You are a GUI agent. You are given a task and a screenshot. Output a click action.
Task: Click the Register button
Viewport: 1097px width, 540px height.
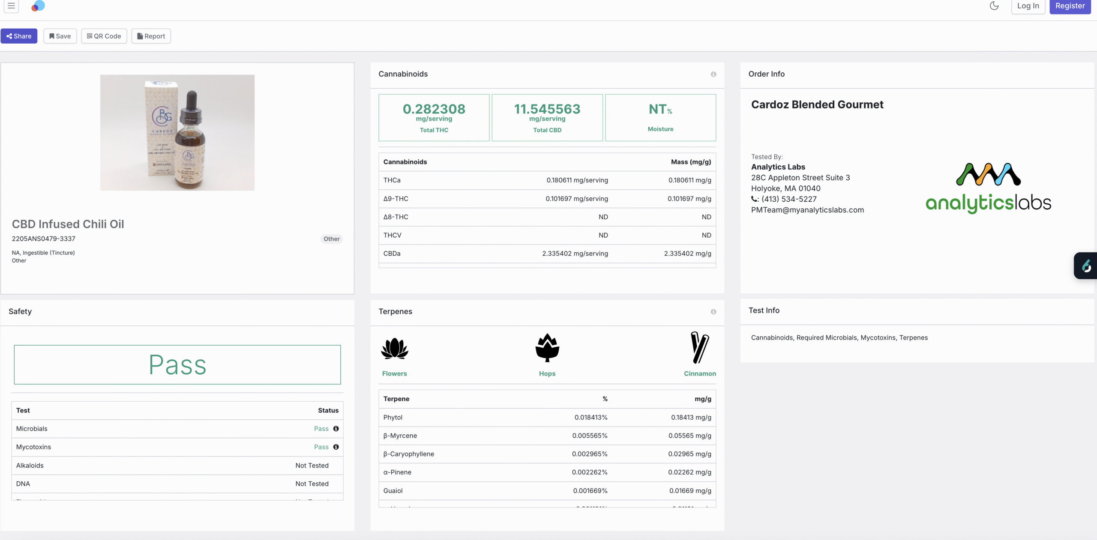(1070, 6)
